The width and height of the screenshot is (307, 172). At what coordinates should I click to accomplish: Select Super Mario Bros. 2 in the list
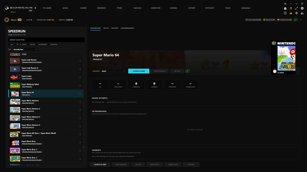tap(45, 151)
